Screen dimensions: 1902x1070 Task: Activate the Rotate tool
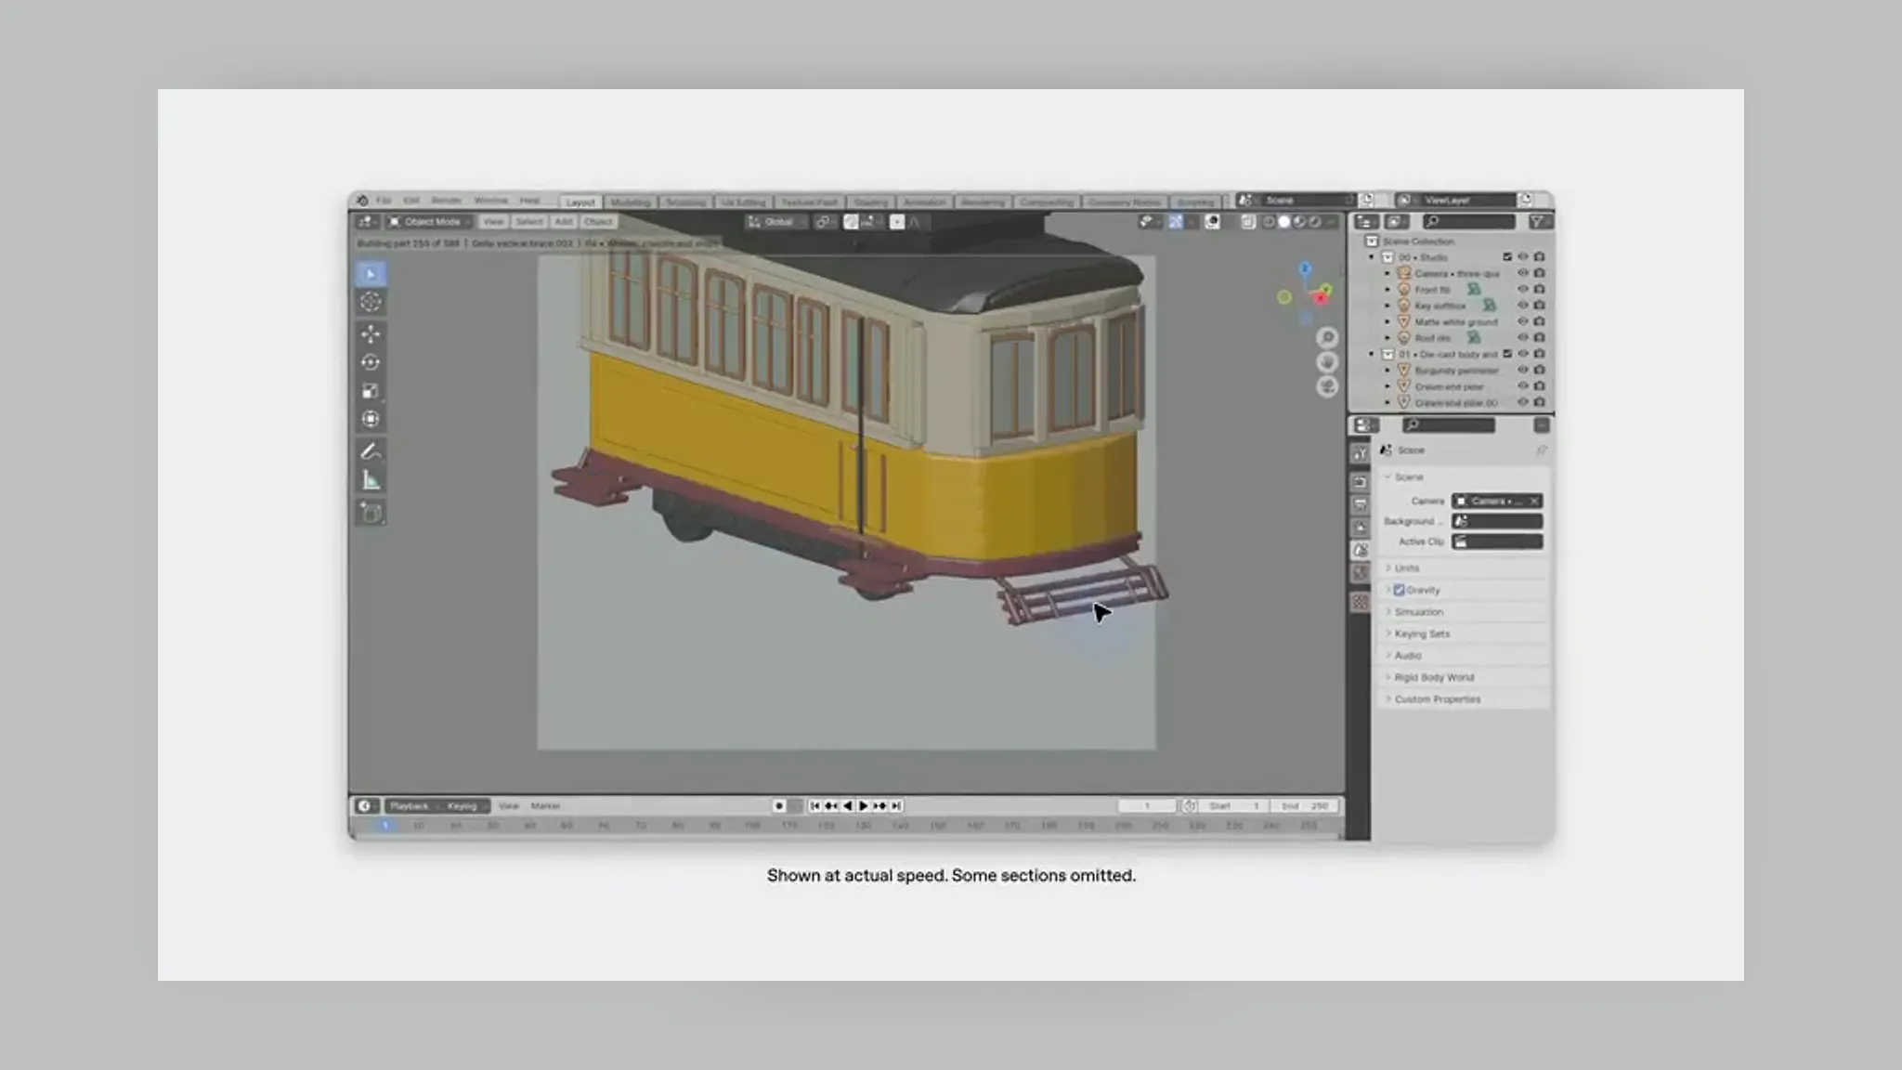(371, 362)
